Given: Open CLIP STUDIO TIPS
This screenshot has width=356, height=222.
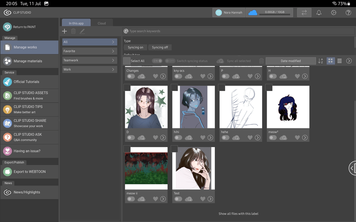Looking at the screenshot, I should (29, 110).
